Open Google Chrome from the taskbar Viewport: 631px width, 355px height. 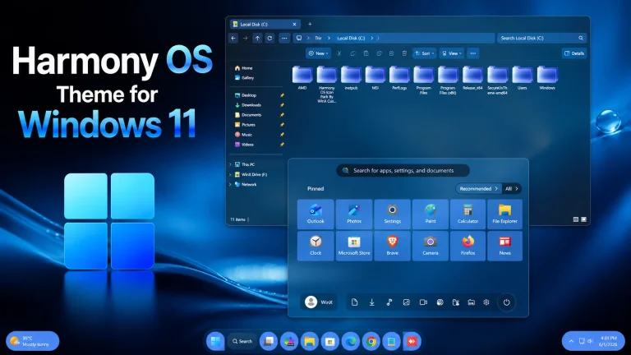(371, 341)
